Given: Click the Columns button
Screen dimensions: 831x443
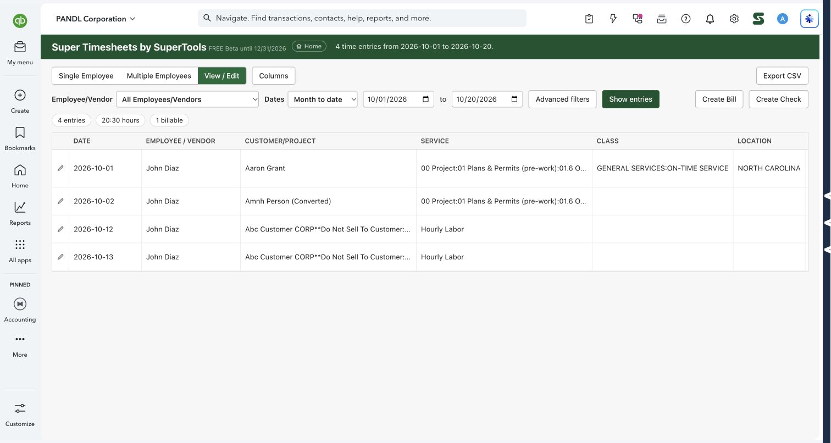Looking at the screenshot, I should click(274, 76).
